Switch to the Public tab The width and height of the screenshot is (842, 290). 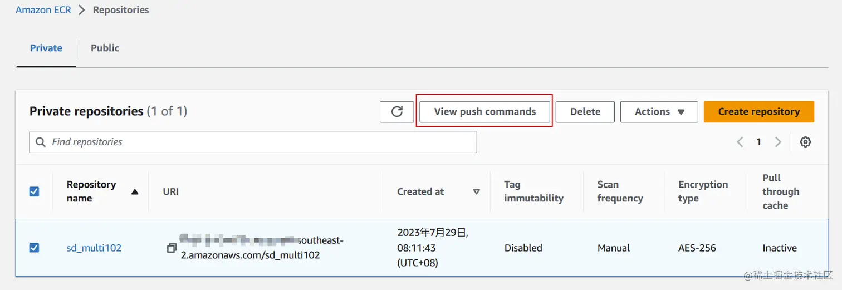pos(105,48)
